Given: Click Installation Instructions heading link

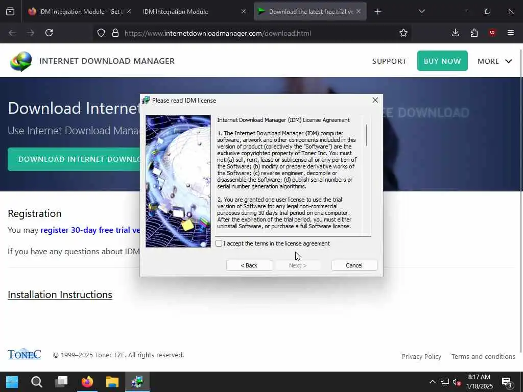Looking at the screenshot, I should click(60, 295).
